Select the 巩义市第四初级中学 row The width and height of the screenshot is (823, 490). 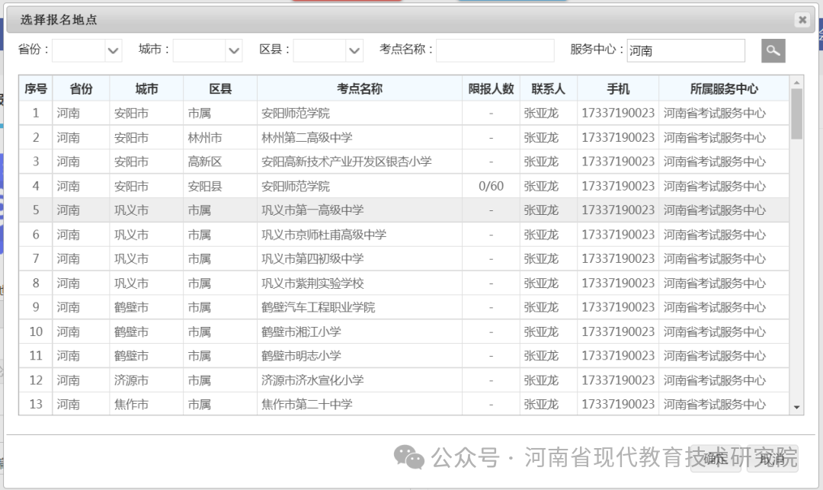click(404, 258)
